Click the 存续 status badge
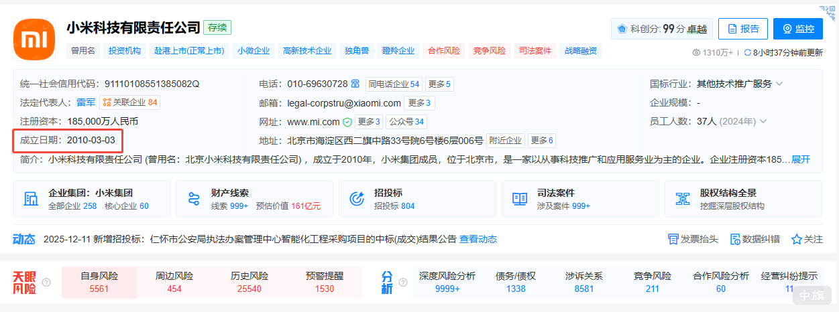The height and width of the screenshot is (312, 839). pyautogui.click(x=218, y=28)
